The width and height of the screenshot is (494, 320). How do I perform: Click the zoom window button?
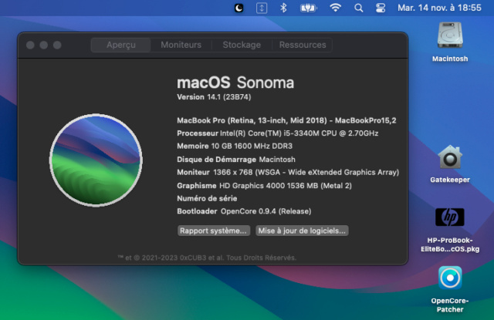(x=57, y=45)
